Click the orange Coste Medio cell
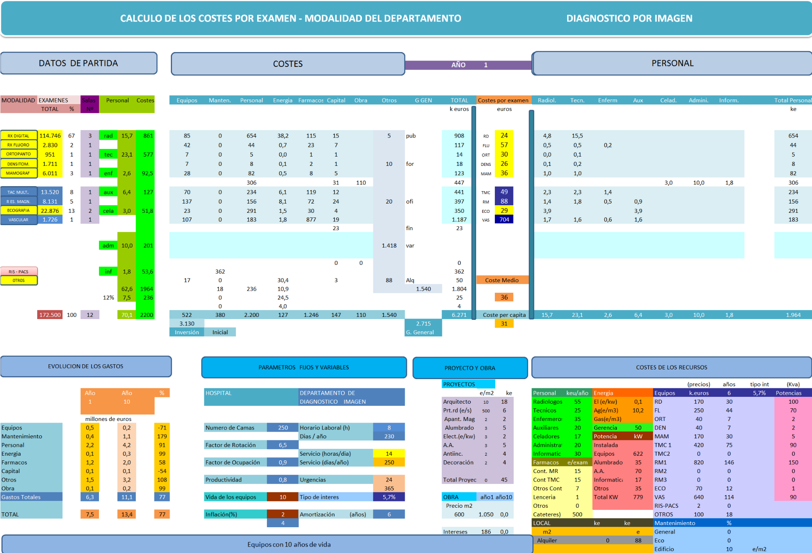 click(502, 280)
